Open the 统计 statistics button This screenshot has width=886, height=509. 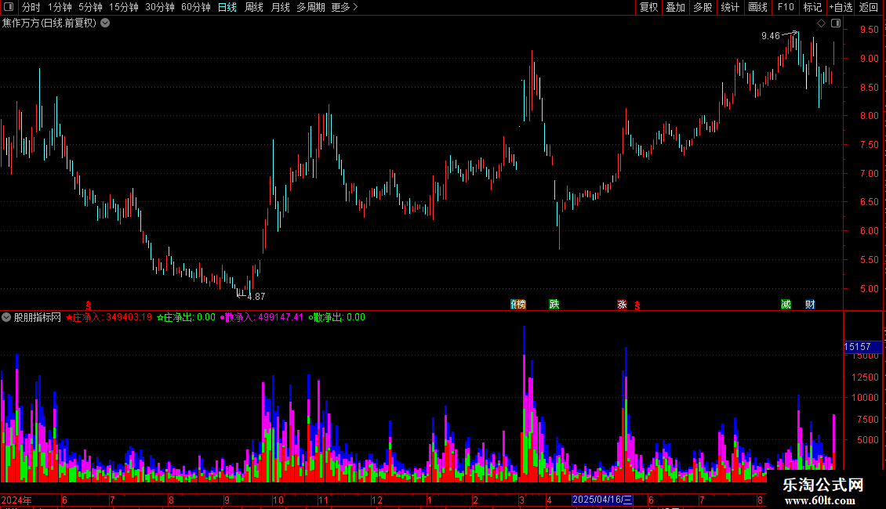pyautogui.click(x=729, y=7)
